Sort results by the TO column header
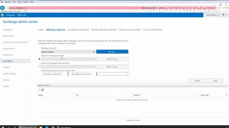The height and width of the screenshot is (128, 229). coord(103,95)
